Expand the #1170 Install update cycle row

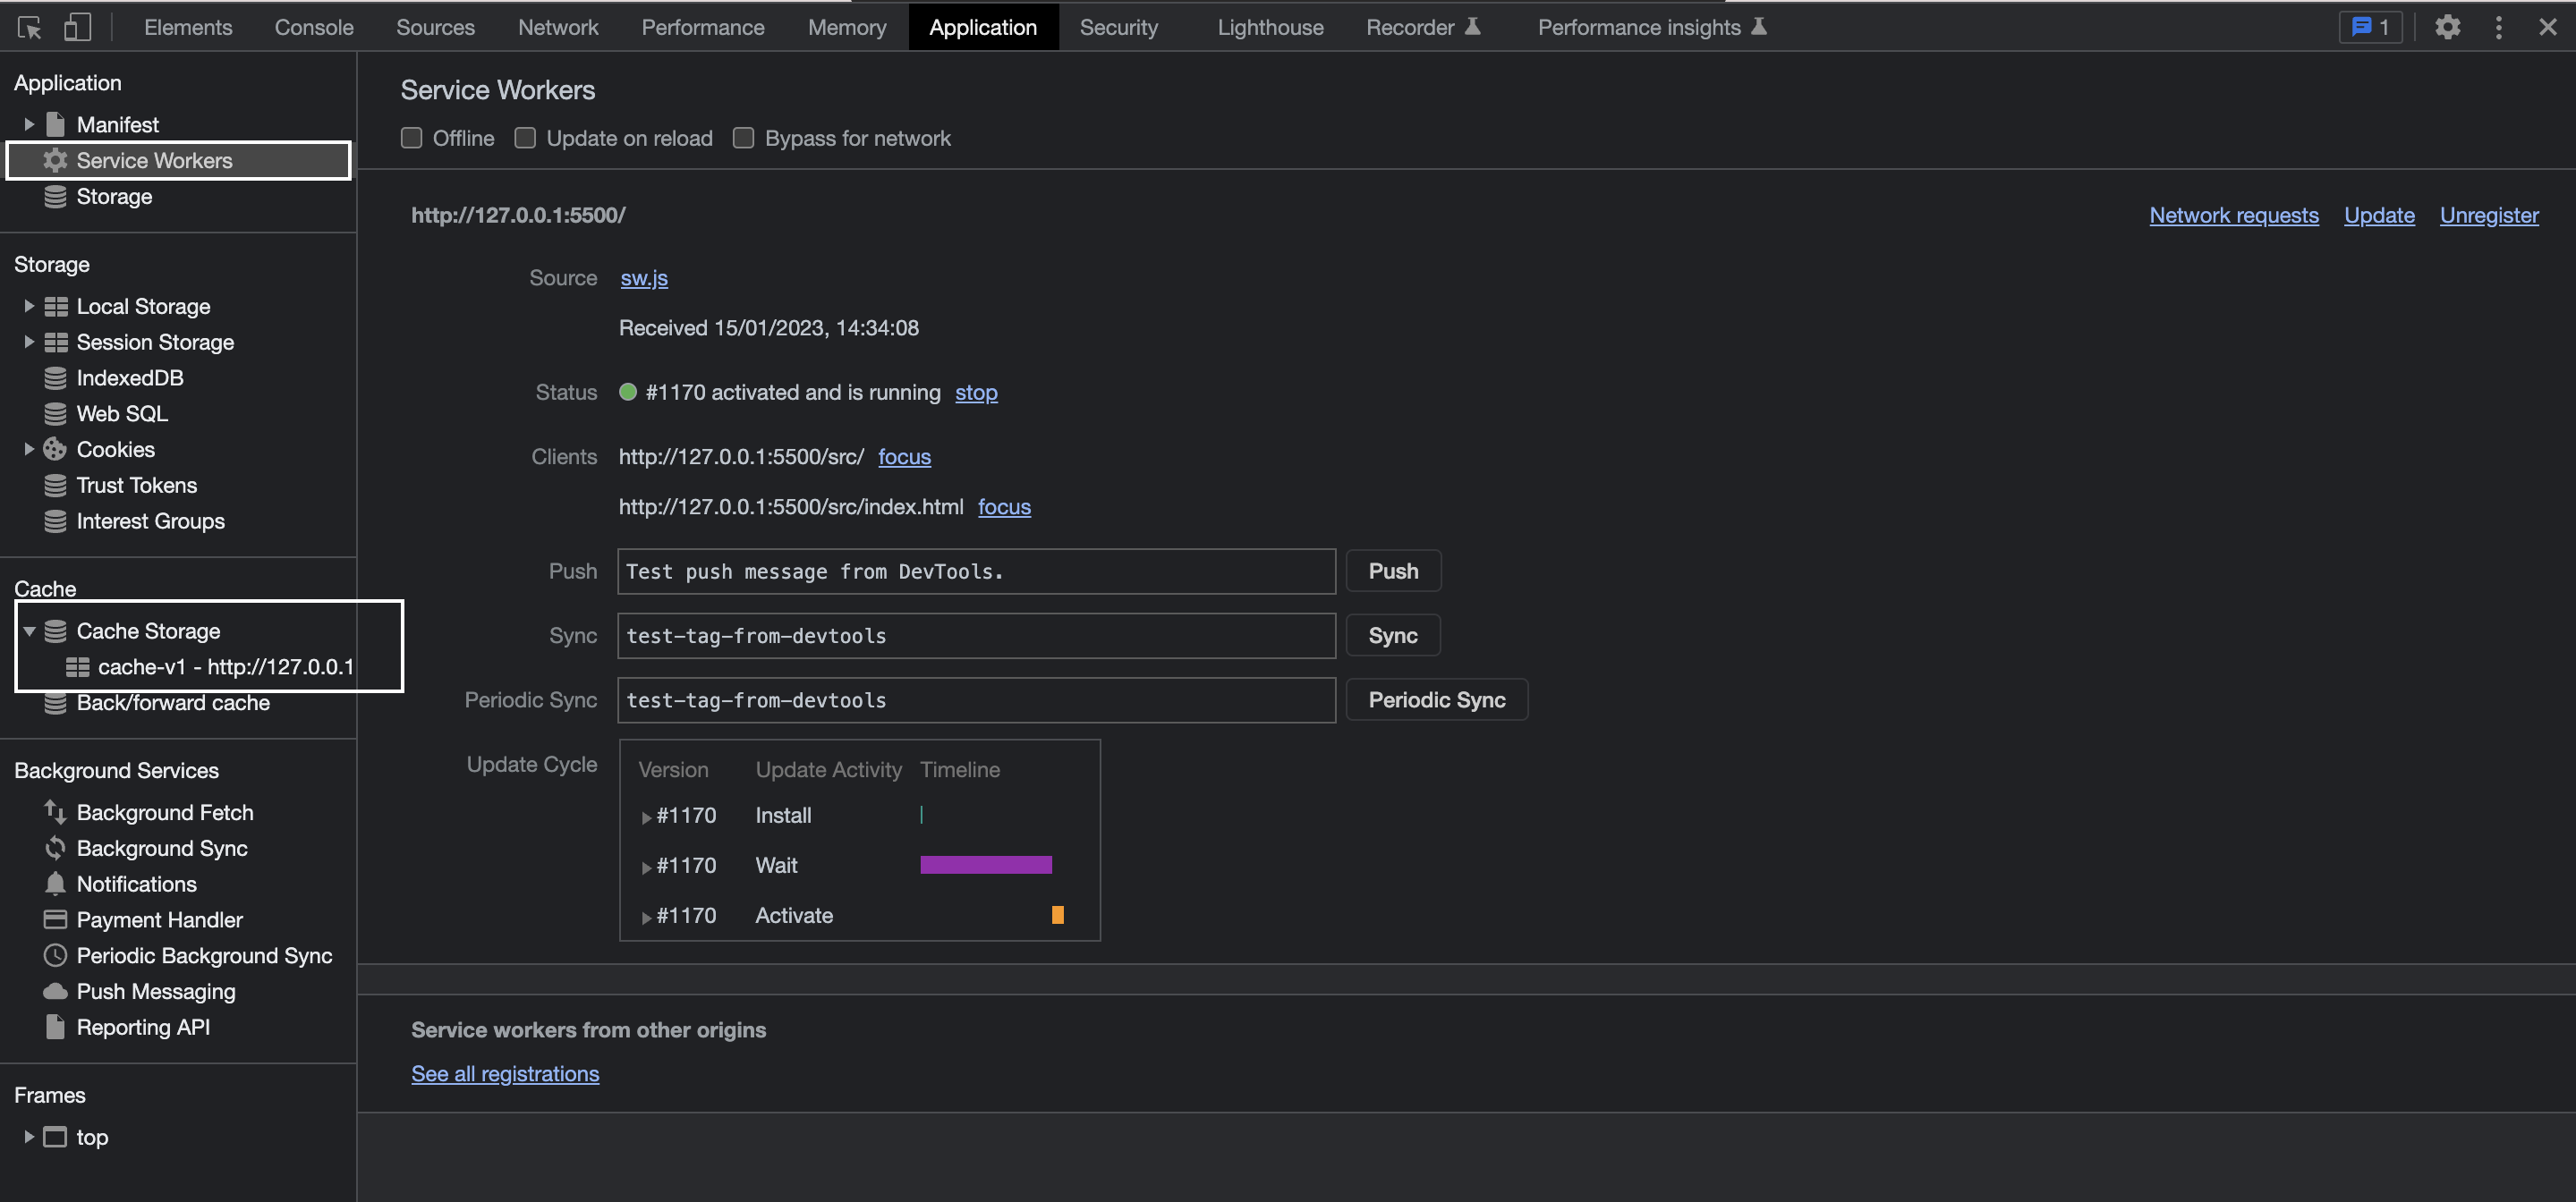[x=646, y=817]
